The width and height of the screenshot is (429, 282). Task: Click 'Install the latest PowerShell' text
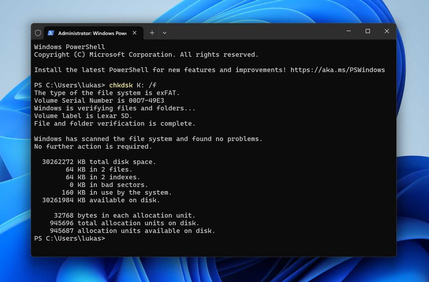(x=91, y=70)
